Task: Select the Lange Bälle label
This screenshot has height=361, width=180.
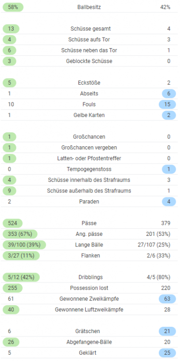Action: [x=89, y=245]
